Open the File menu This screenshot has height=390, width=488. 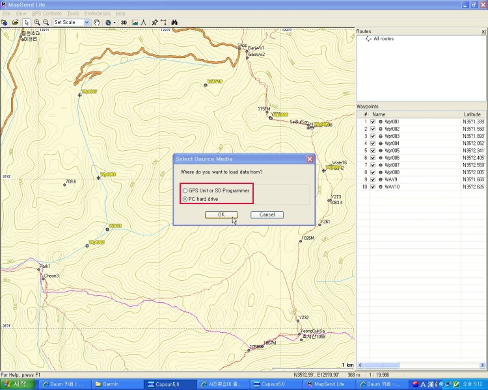[x=6, y=14]
